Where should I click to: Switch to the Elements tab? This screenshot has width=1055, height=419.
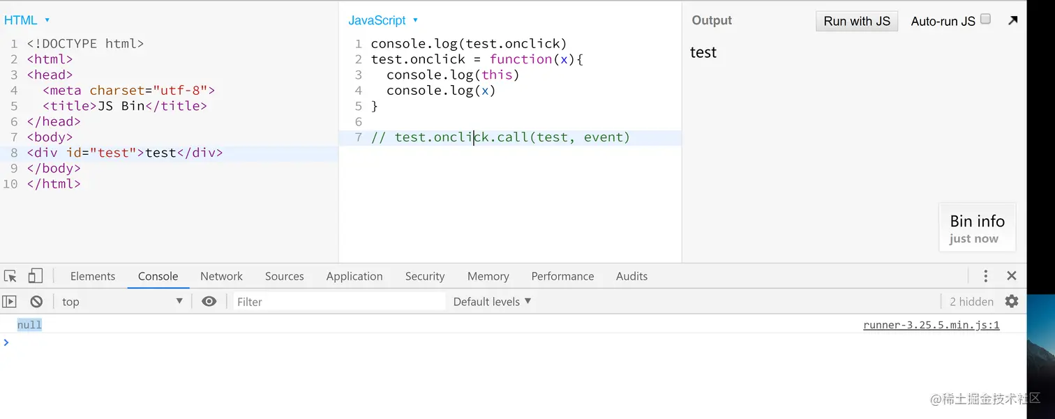pyautogui.click(x=93, y=276)
